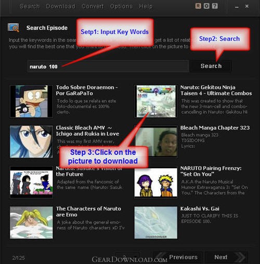Click the Classic Bleach AMV thumbnail
260x264 pixels.
(31, 142)
